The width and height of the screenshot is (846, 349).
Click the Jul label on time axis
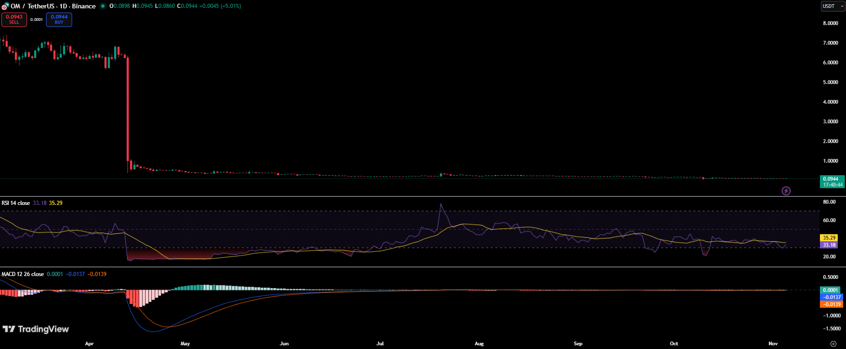[380, 344]
